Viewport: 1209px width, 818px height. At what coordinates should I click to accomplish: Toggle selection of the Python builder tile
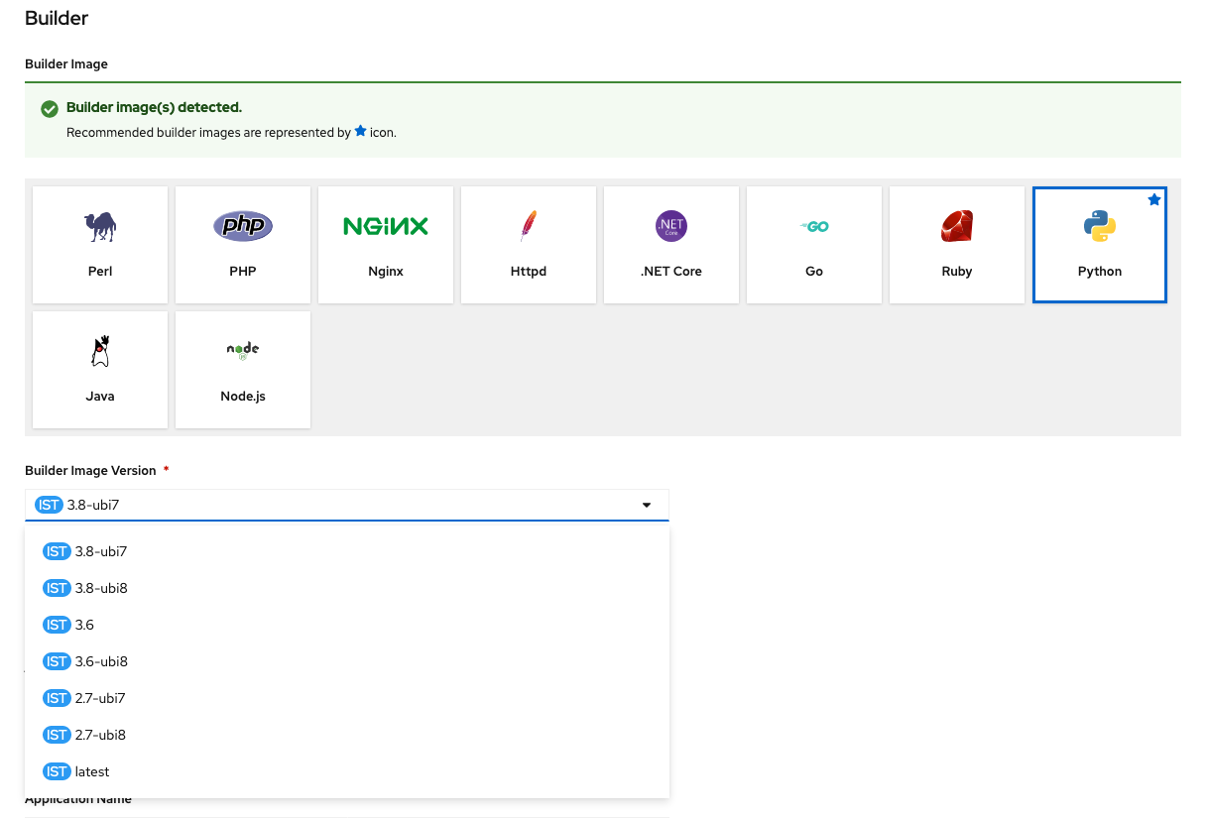tap(1099, 244)
